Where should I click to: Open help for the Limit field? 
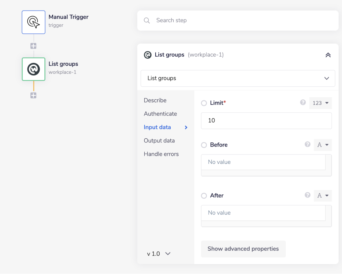[x=303, y=102]
